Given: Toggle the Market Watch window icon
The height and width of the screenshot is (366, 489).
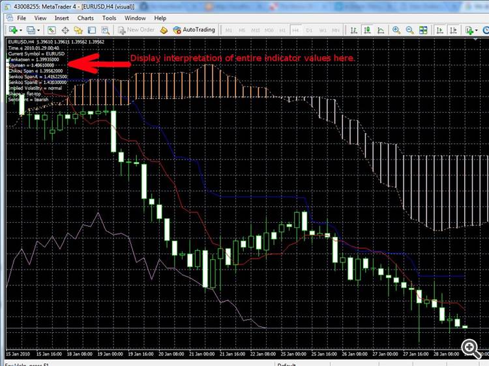Looking at the screenshot, I should pos(52,30).
